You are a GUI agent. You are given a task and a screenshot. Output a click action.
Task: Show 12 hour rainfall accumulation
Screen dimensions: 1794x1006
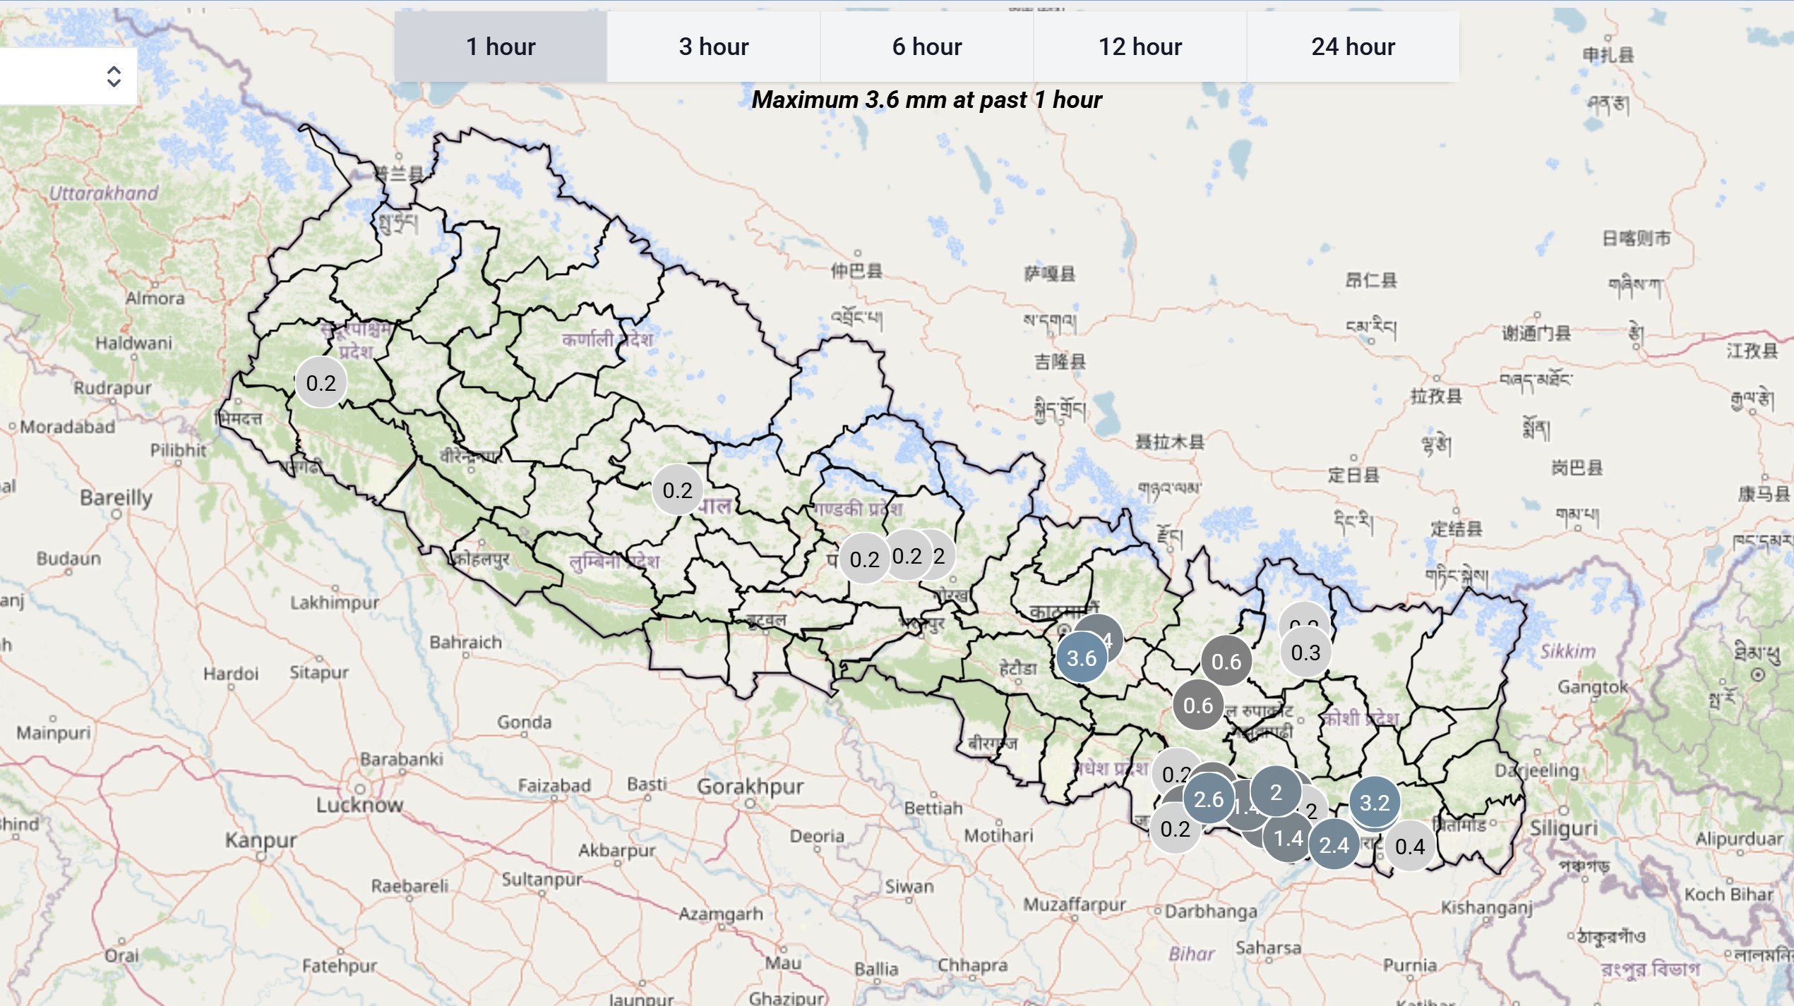click(x=1140, y=47)
